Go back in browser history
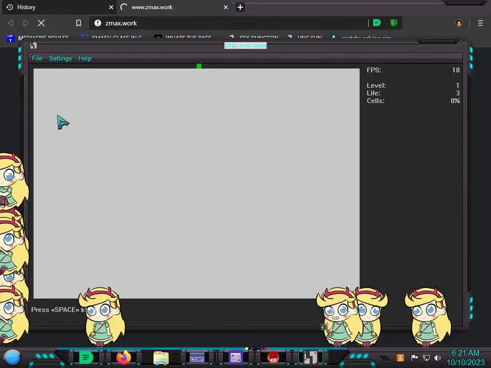 click(11, 23)
